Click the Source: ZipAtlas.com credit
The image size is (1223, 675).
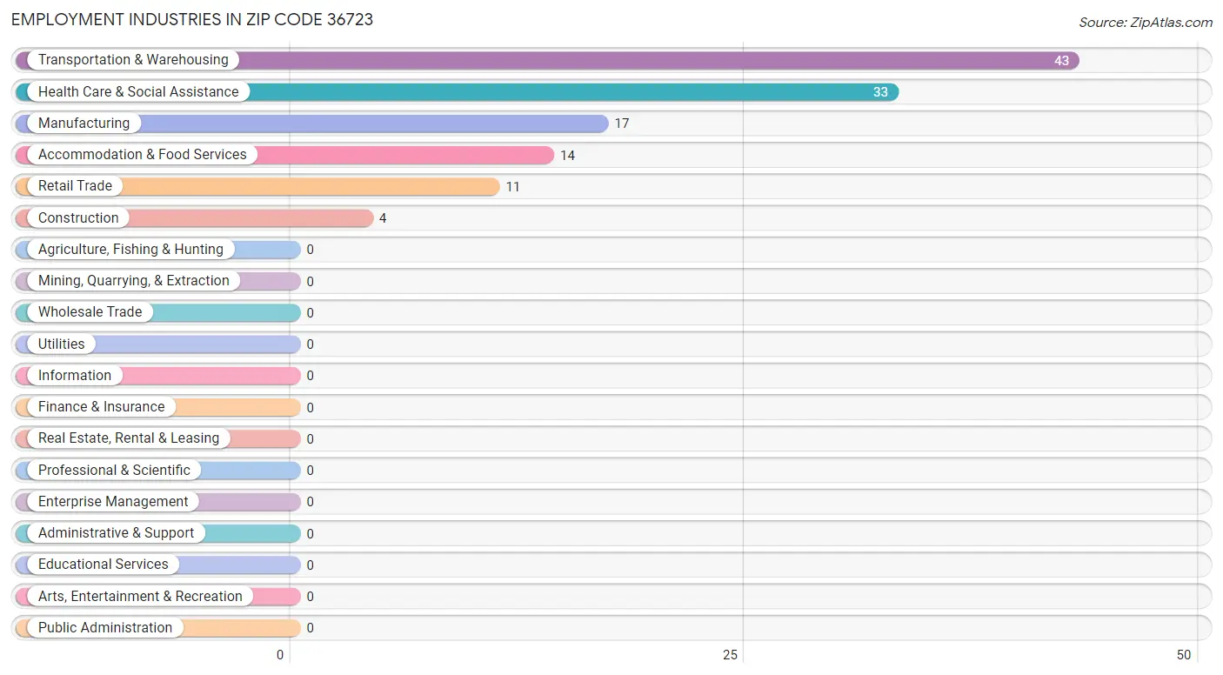point(1145,23)
